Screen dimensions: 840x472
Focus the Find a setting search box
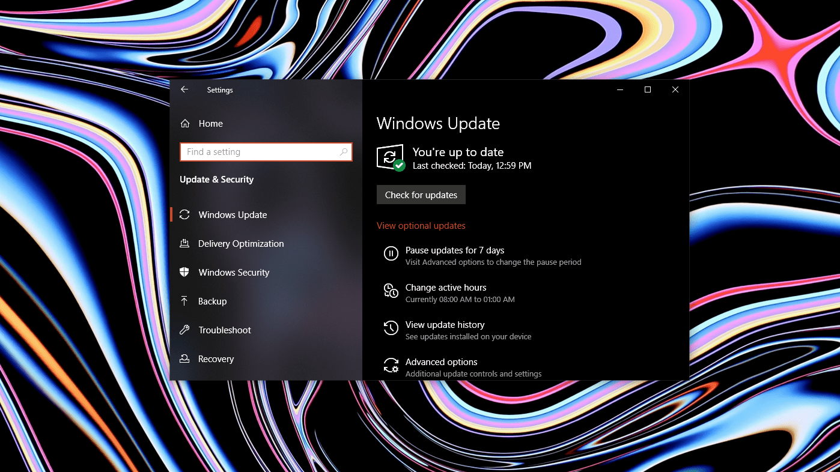tap(266, 152)
